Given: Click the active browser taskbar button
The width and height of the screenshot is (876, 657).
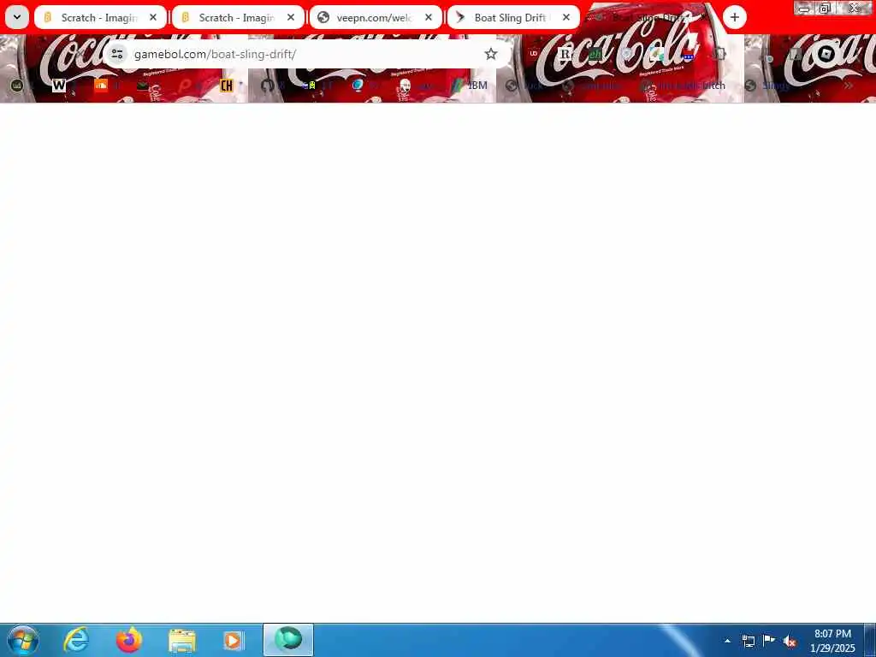Looking at the screenshot, I should (x=288, y=640).
